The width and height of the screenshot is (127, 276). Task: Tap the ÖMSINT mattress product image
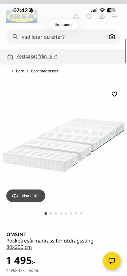pos(63,145)
